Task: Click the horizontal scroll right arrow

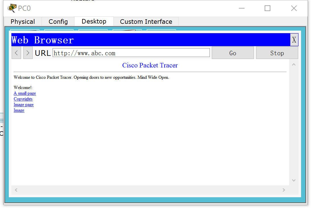Action: 284,190
